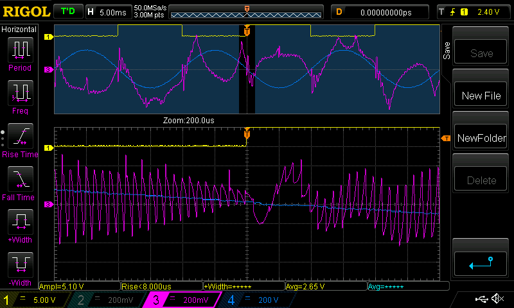The width and height of the screenshot is (514, 308).
Task: Select the -Width measurement icon
Action: point(20,266)
